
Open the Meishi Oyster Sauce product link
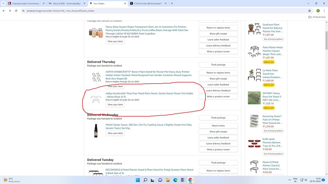(149, 126)
